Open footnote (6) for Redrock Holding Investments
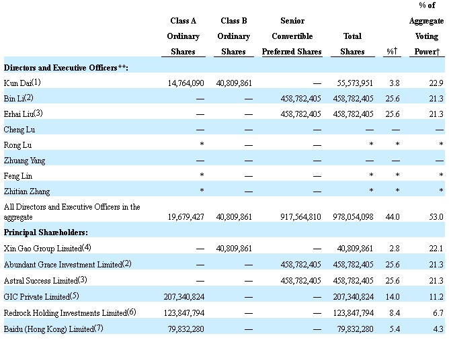 132,312
